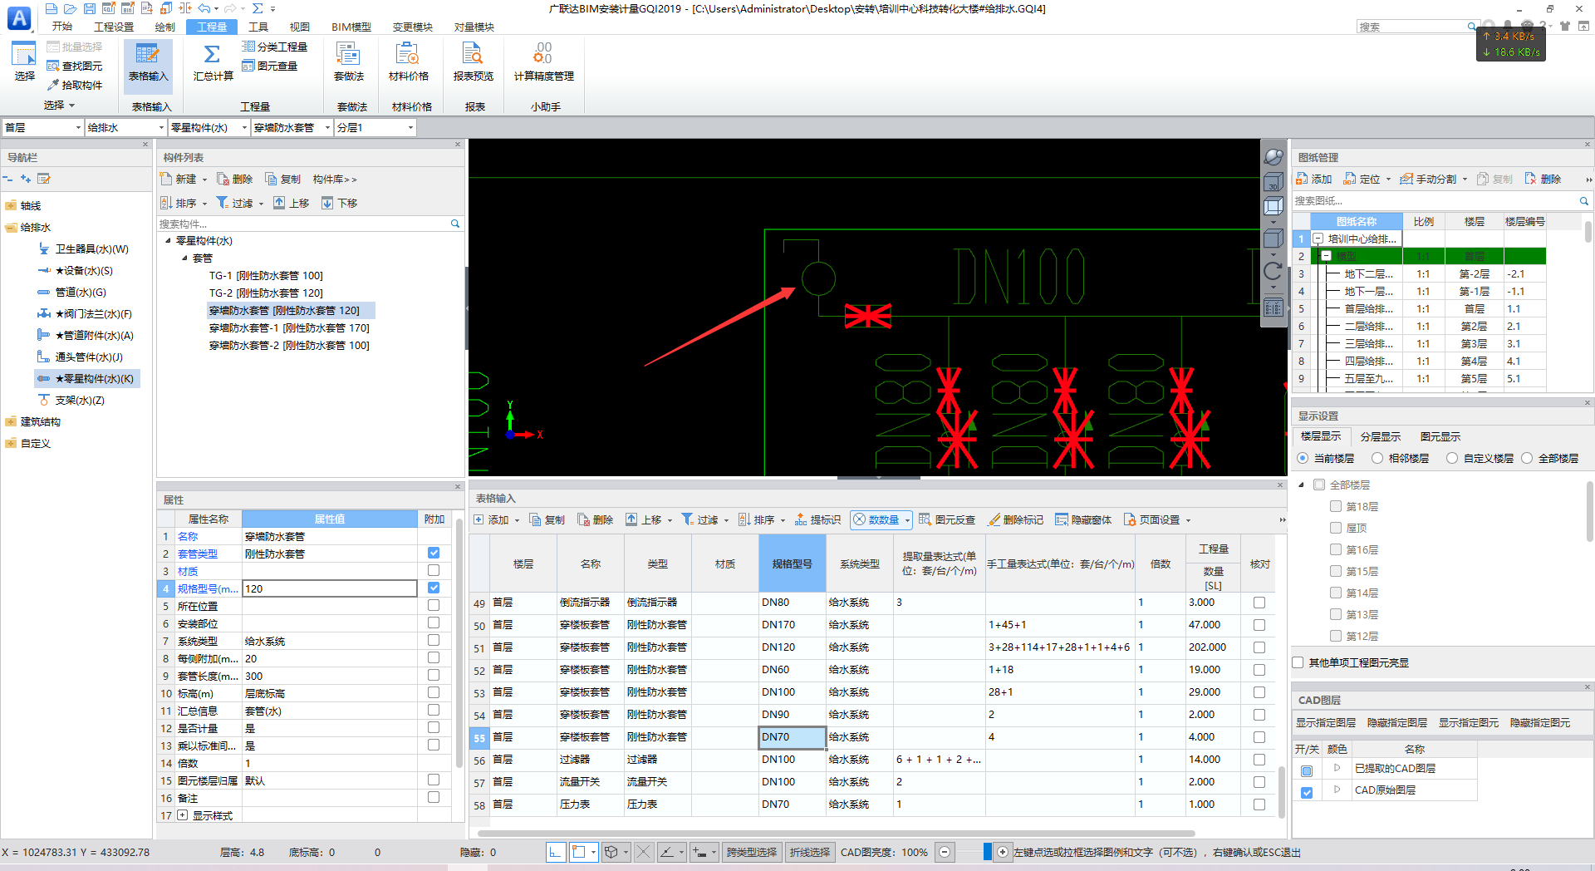Image resolution: width=1595 pixels, height=871 pixels.
Task: Click 构件库>> link
Action: pos(335,179)
